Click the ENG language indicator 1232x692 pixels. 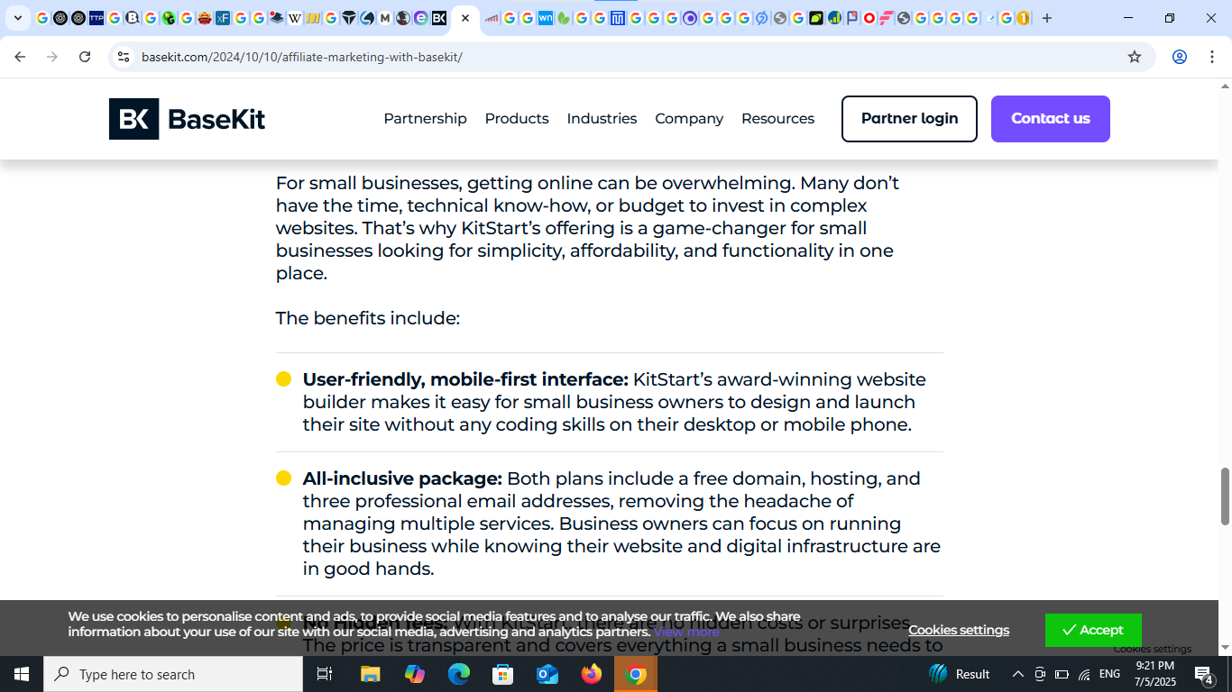(1110, 674)
